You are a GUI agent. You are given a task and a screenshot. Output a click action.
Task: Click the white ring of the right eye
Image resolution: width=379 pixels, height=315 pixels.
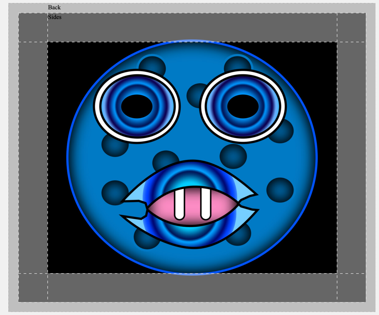tap(282, 106)
